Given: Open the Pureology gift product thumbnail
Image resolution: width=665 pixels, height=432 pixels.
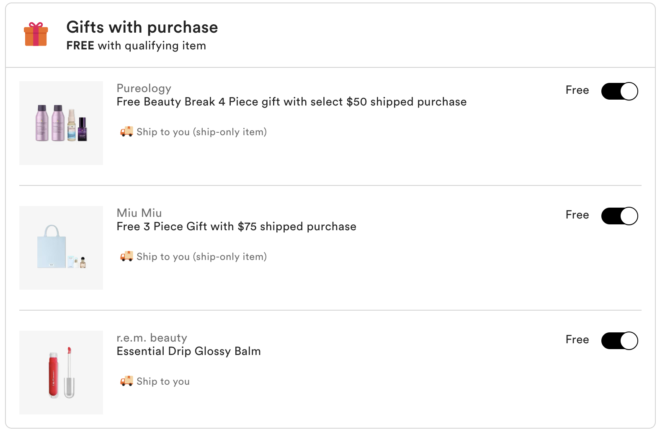Looking at the screenshot, I should [61, 123].
